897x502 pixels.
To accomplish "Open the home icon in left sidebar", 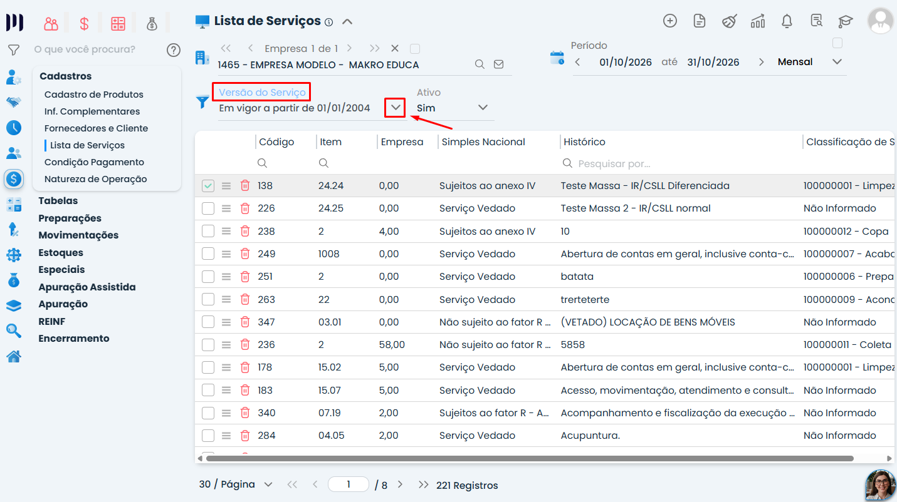I will click(14, 356).
